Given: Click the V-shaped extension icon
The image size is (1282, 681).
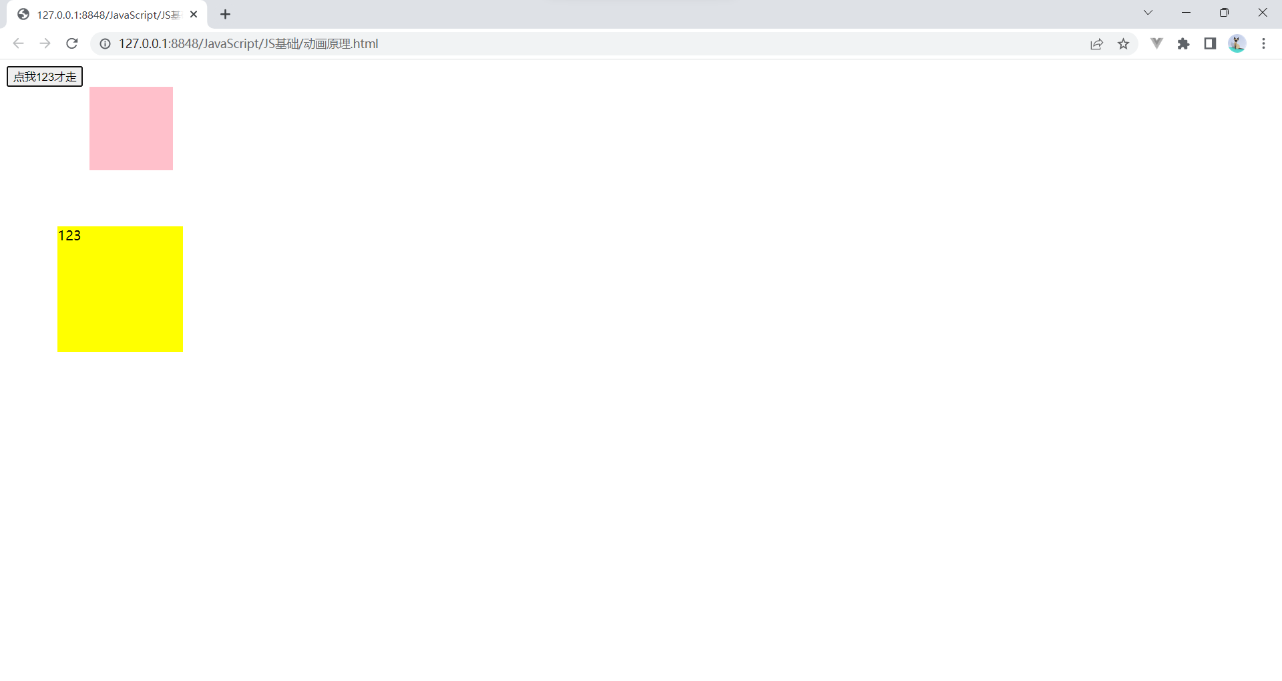Looking at the screenshot, I should point(1156,43).
